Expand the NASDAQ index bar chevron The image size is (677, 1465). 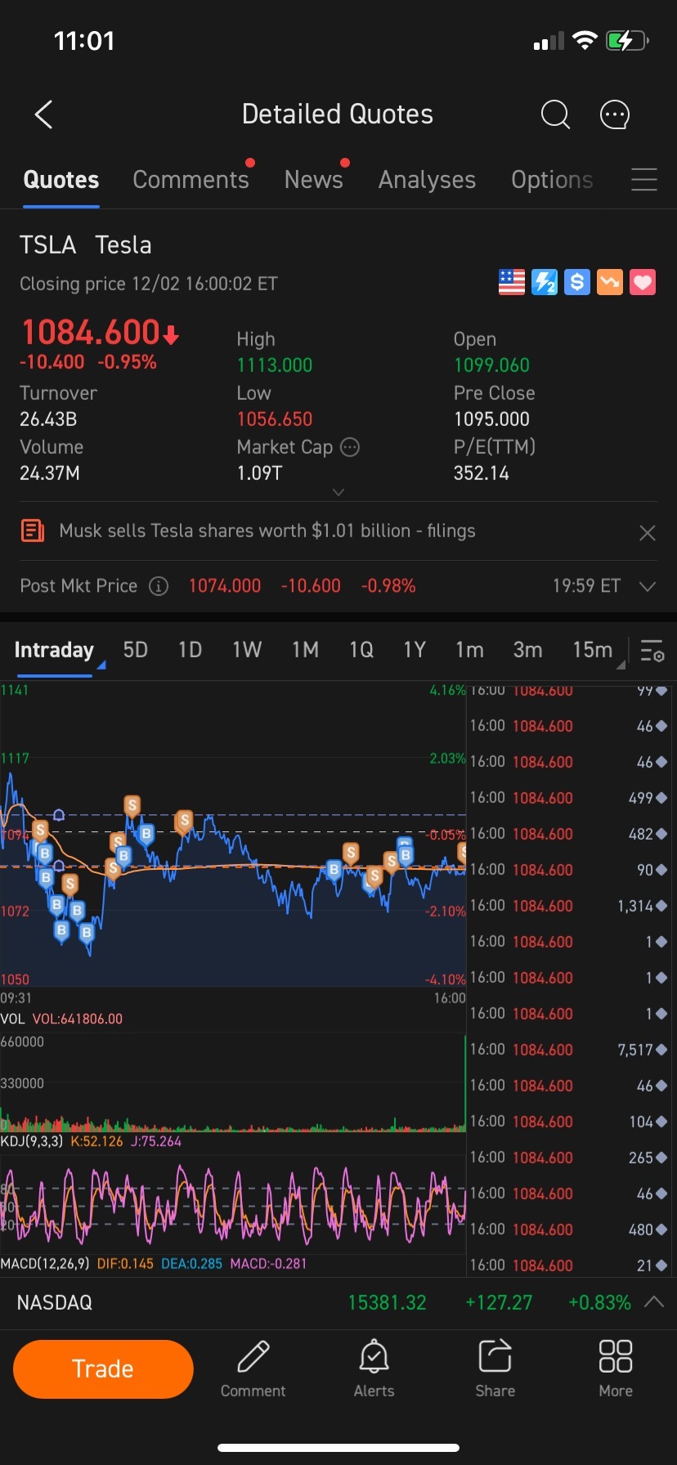pyautogui.click(x=654, y=1301)
